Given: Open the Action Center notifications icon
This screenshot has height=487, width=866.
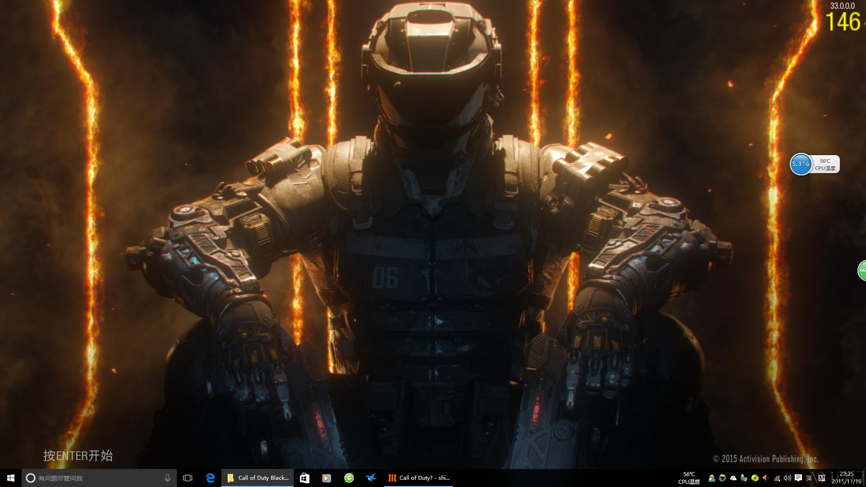Looking at the screenshot, I should coord(798,478).
